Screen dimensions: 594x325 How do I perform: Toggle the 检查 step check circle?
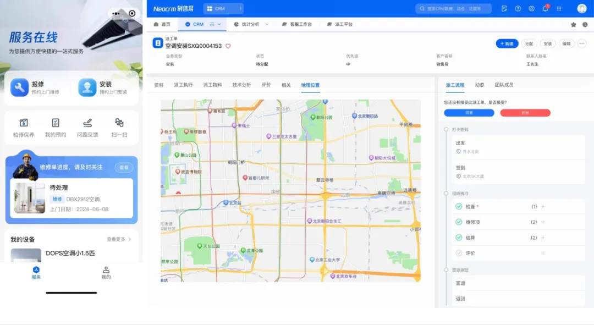point(459,207)
